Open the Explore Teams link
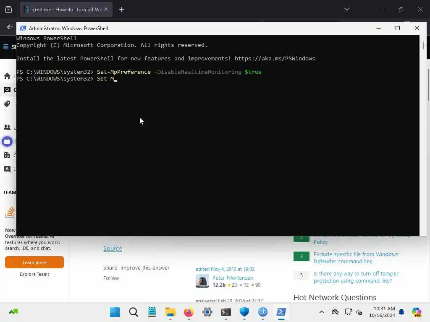Viewport: 430px width, 322px height. point(34,274)
